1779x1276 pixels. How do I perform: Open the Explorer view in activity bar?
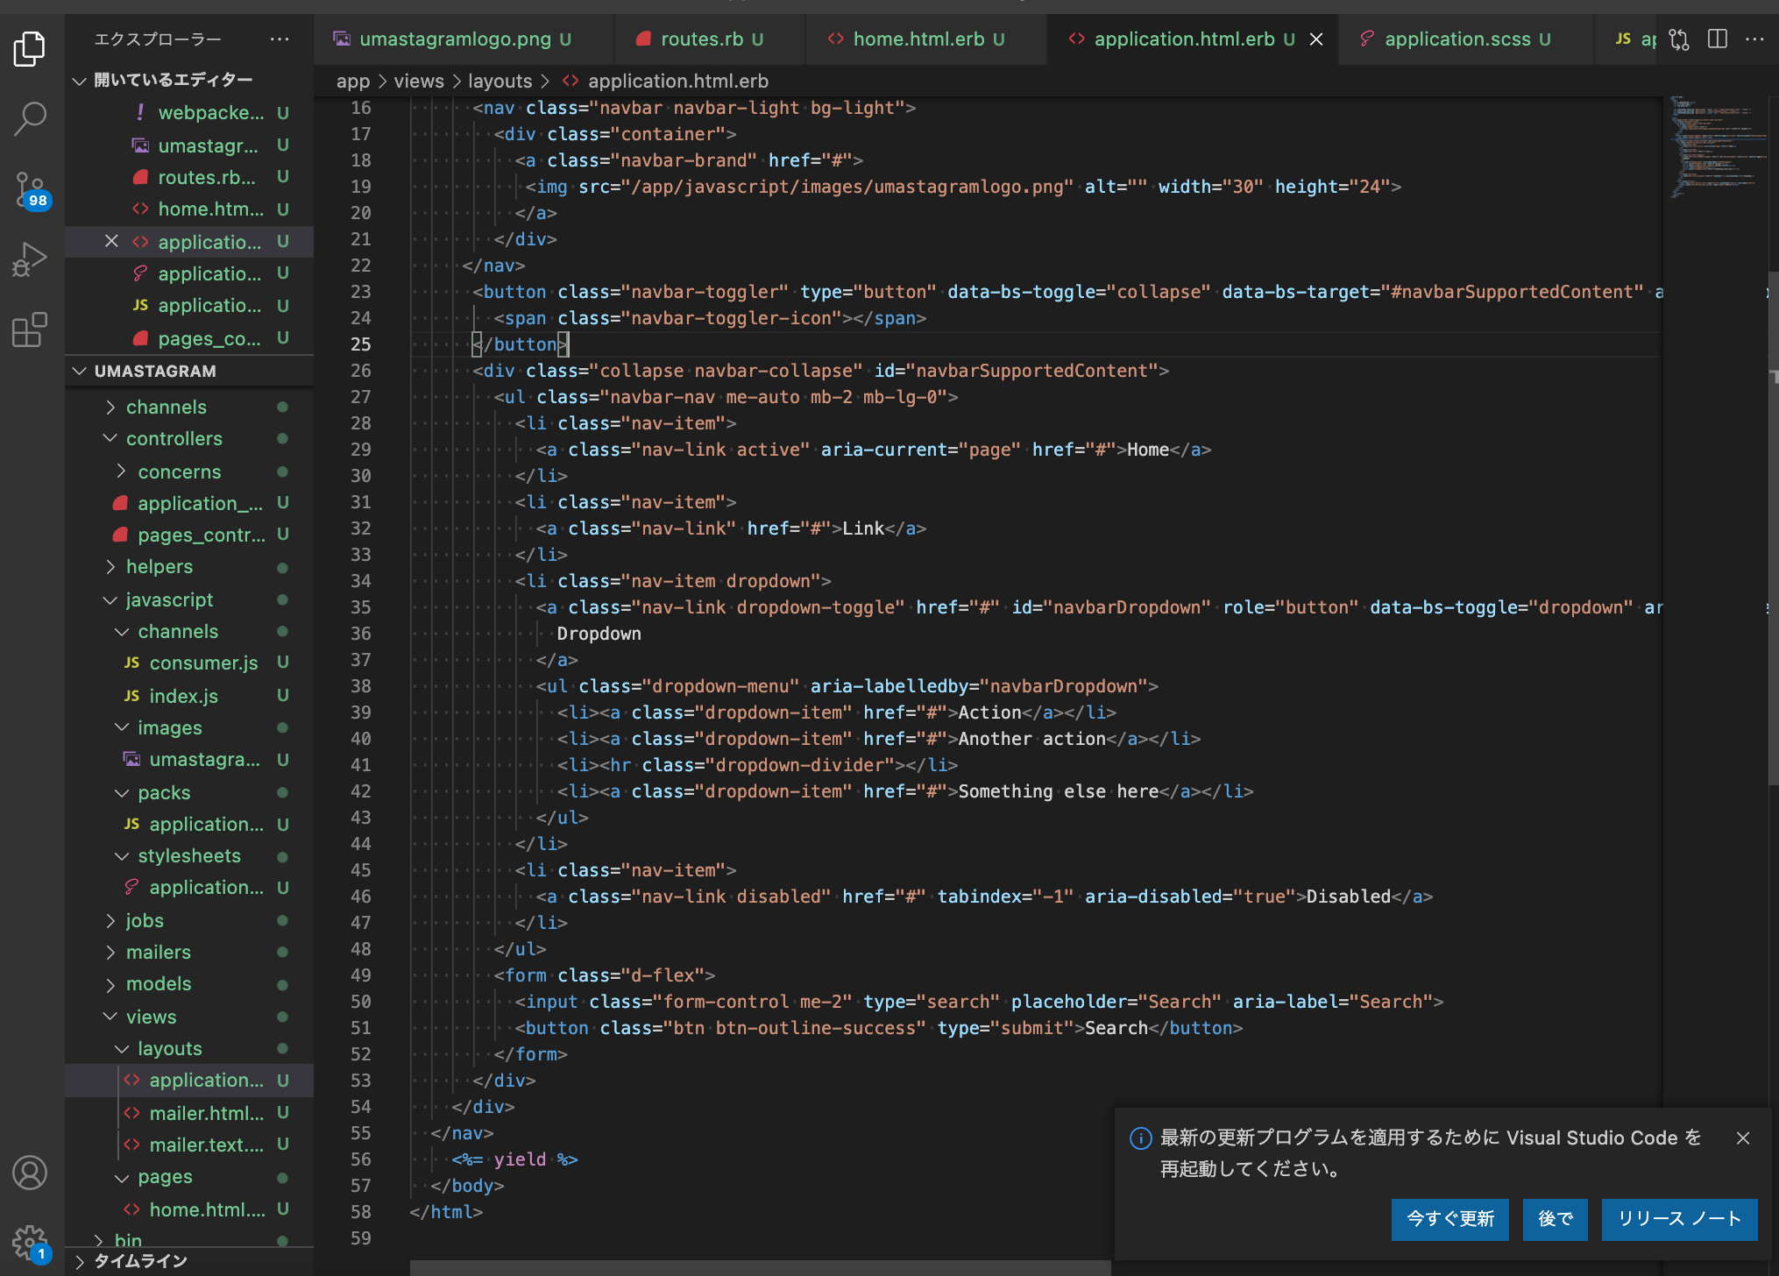click(x=30, y=48)
